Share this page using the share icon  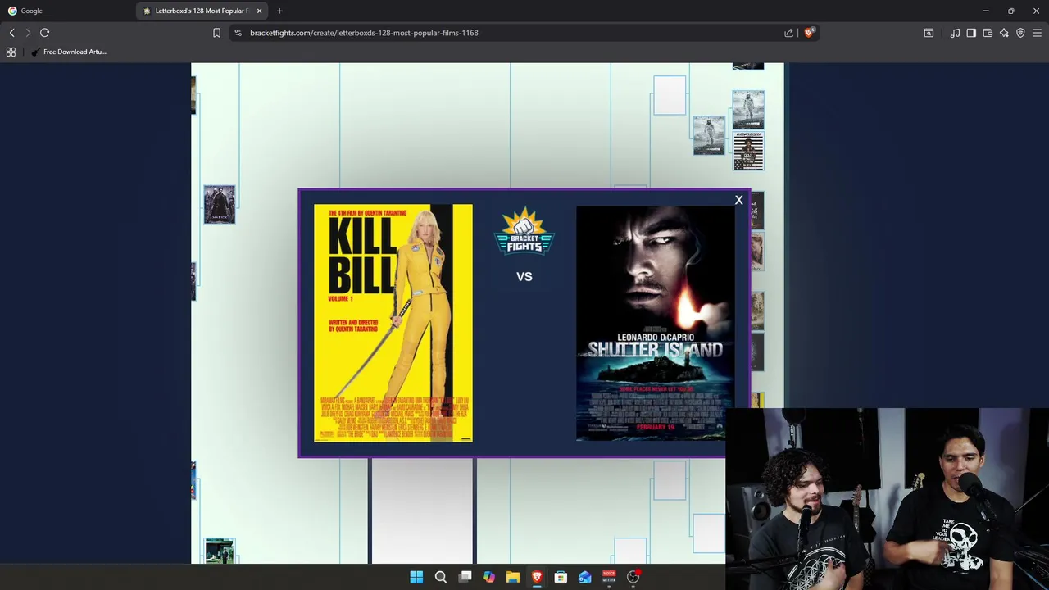[788, 33]
